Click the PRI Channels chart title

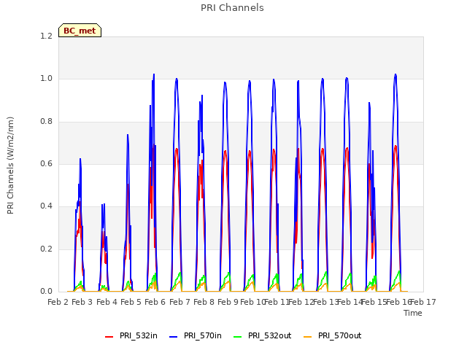click(232, 8)
